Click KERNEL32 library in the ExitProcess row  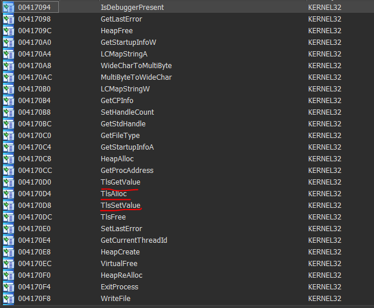[324, 287]
